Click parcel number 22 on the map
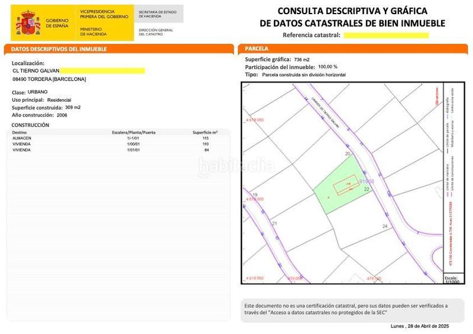 click(367, 189)
